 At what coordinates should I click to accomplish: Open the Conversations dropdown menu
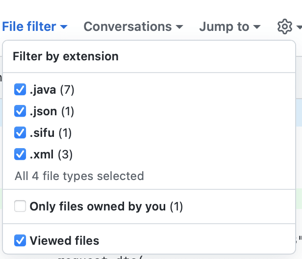coord(133,26)
